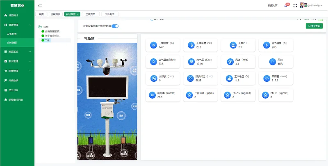Click the fan icon for wind speed (m/s)
Viewport: 328px width, 166px height.
pyautogui.click(x=230, y=62)
